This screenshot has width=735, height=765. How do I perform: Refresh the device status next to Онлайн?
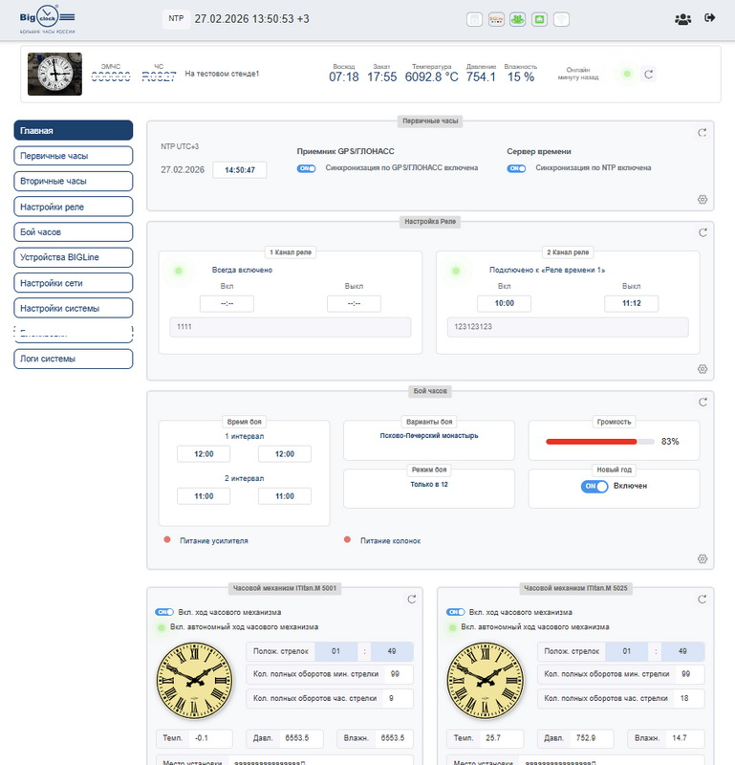[648, 74]
